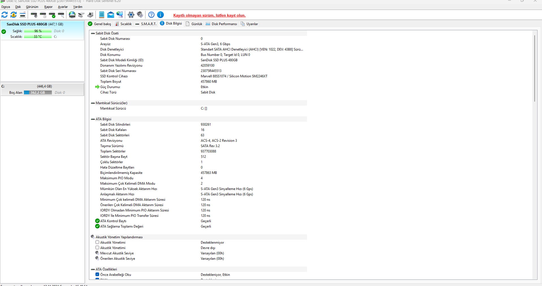542x286 pixels.
Task: Click the disk list panel toolbar icon
Action: (x=23, y=15)
